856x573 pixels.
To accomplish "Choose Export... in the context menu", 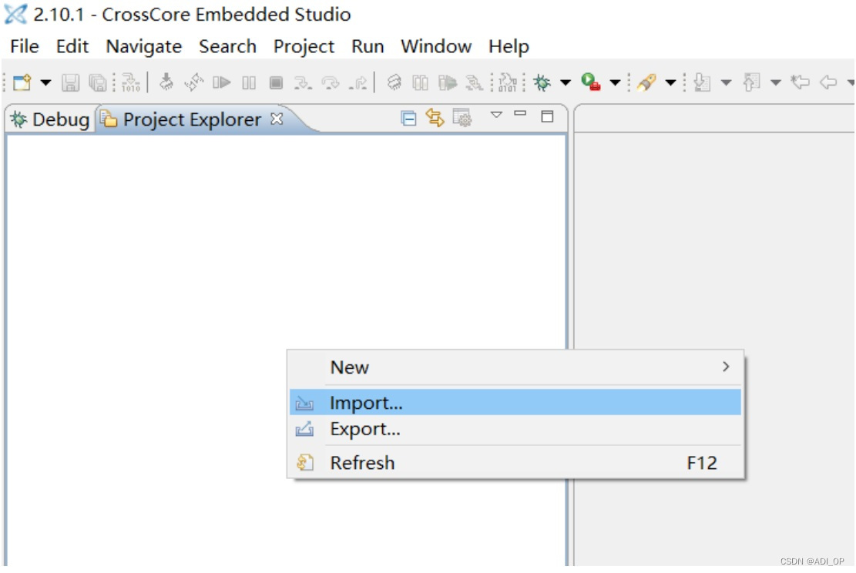I will [x=515, y=429].
